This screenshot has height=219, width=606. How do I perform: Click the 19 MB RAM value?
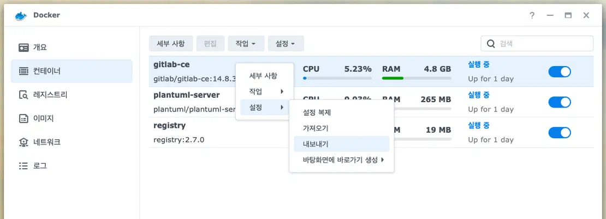[x=438, y=130]
